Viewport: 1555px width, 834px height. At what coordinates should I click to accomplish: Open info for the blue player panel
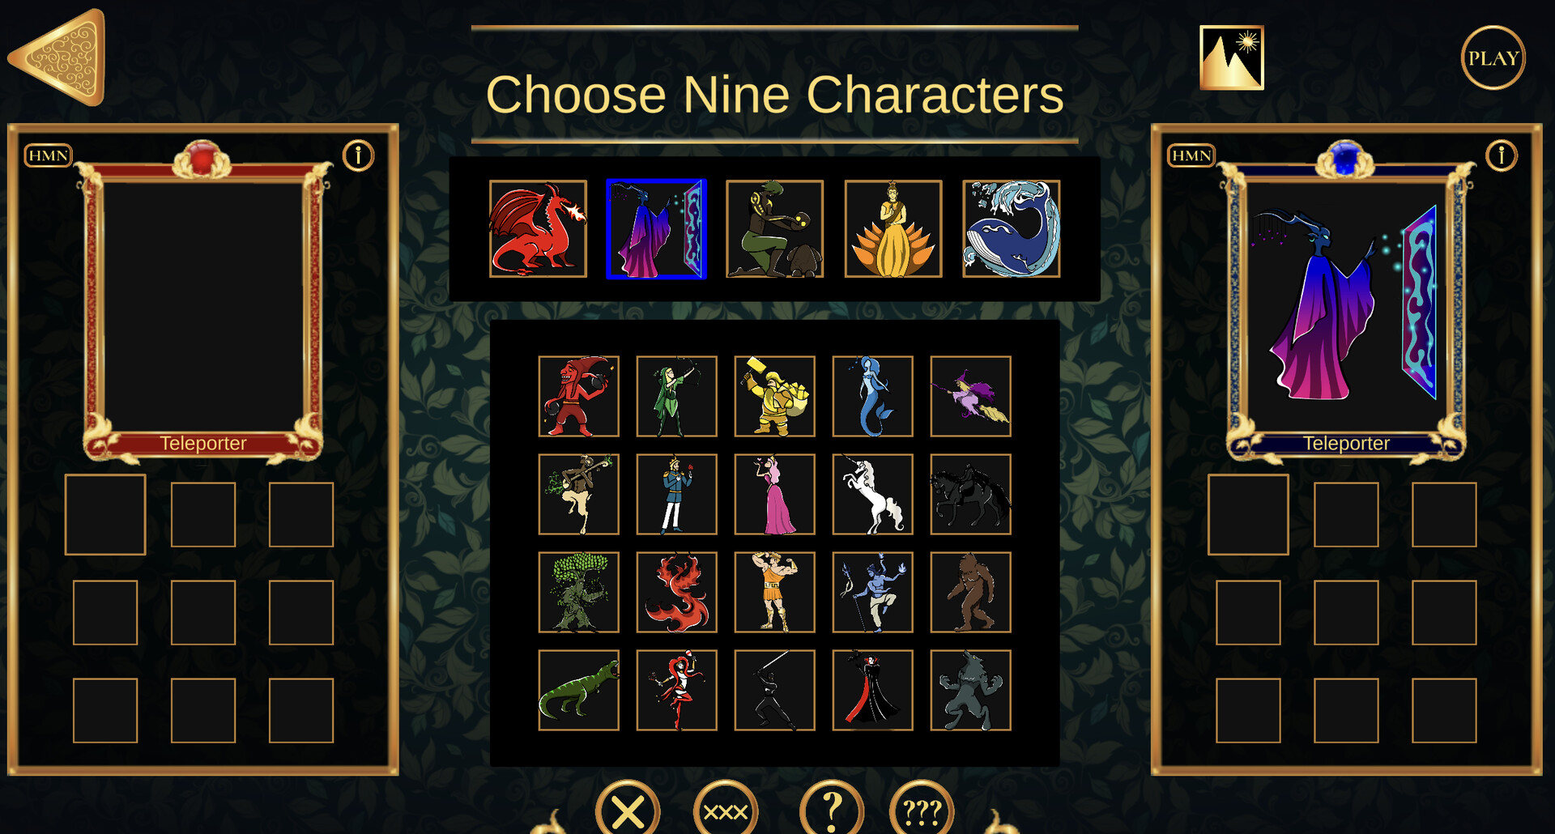(1501, 155)
